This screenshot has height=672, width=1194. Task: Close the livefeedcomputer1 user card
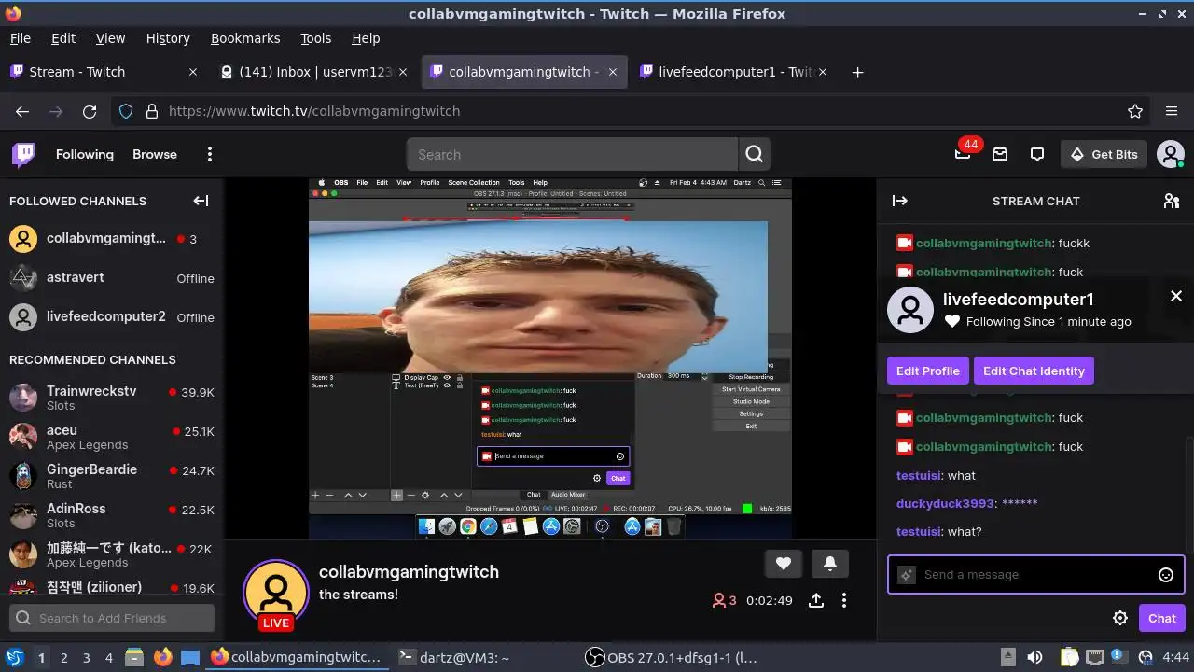(1176, 296)
